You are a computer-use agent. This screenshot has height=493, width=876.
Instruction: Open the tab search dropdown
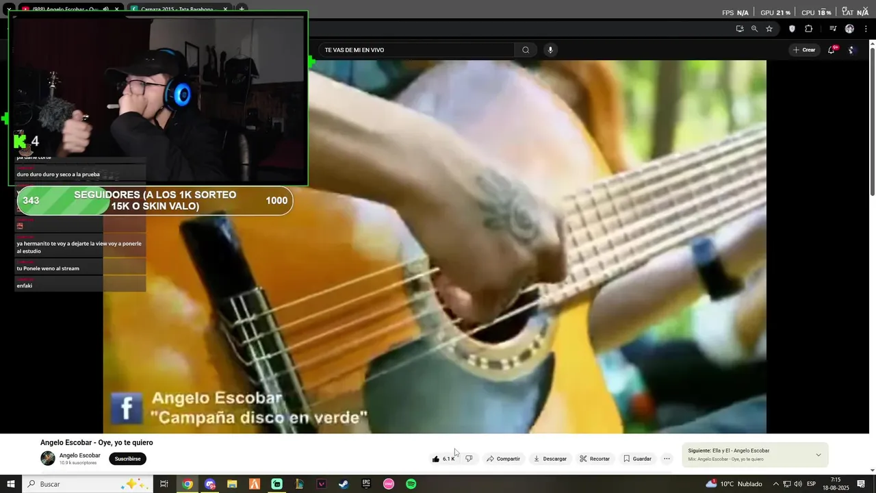pos(8,9)
